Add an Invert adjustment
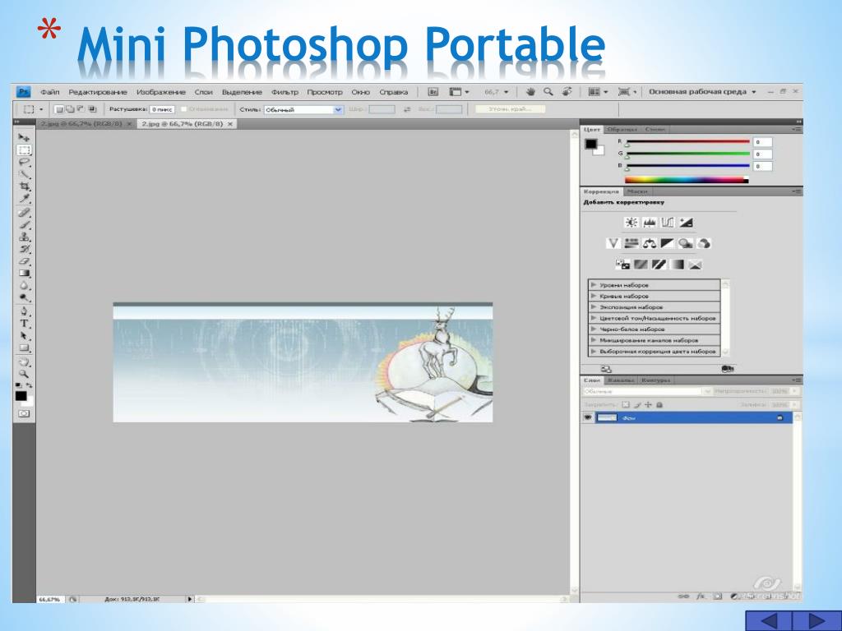This screenshot has width=842, height=631. click(x=623, y=265)
